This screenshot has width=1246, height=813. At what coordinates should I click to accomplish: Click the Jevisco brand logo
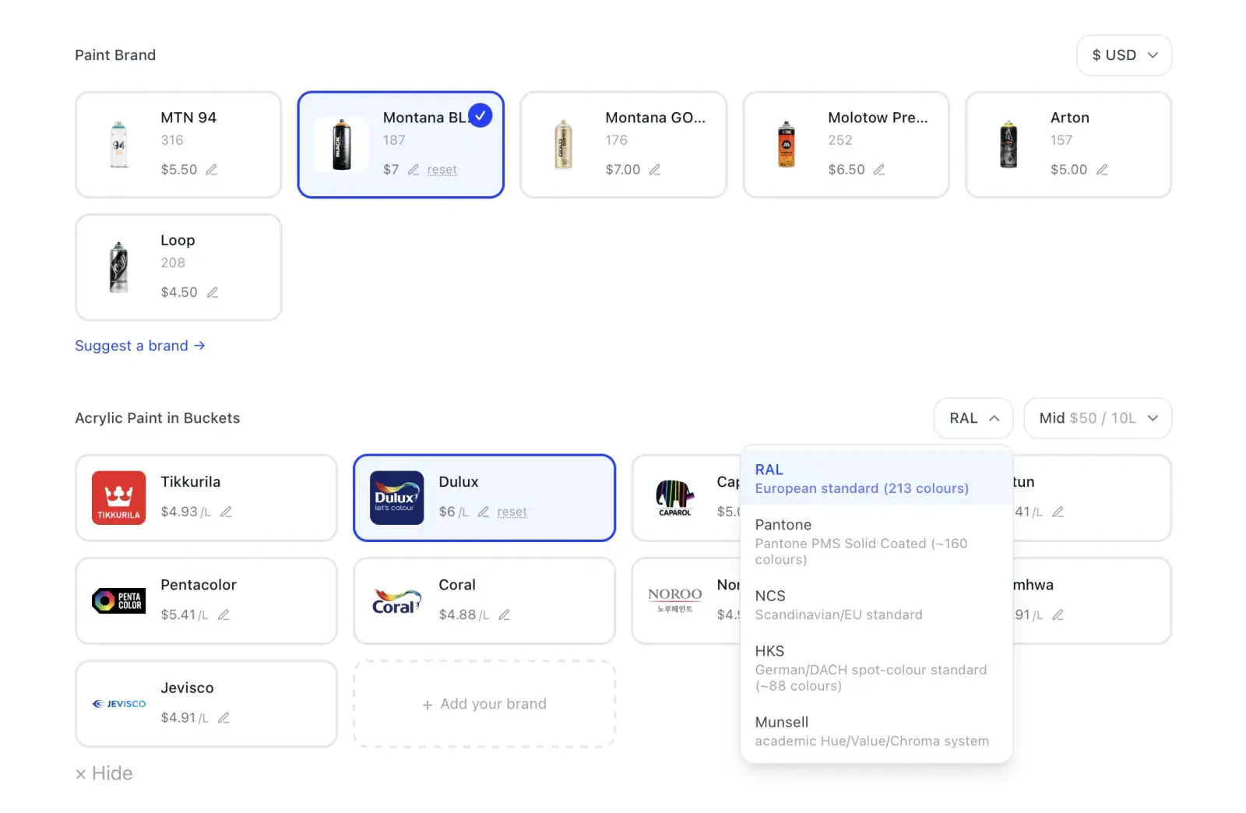(x=119, y=704)
